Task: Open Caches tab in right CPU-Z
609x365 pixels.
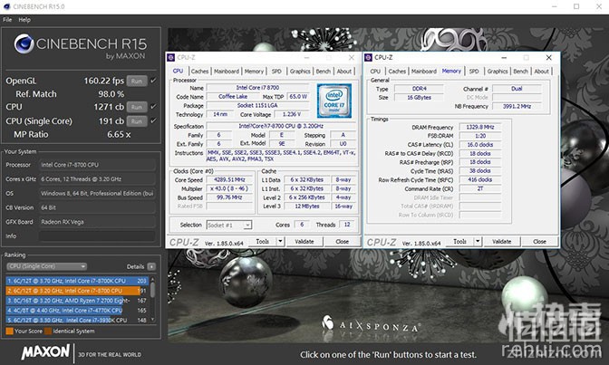Action: pyautogui.click(x=397, y=71)
